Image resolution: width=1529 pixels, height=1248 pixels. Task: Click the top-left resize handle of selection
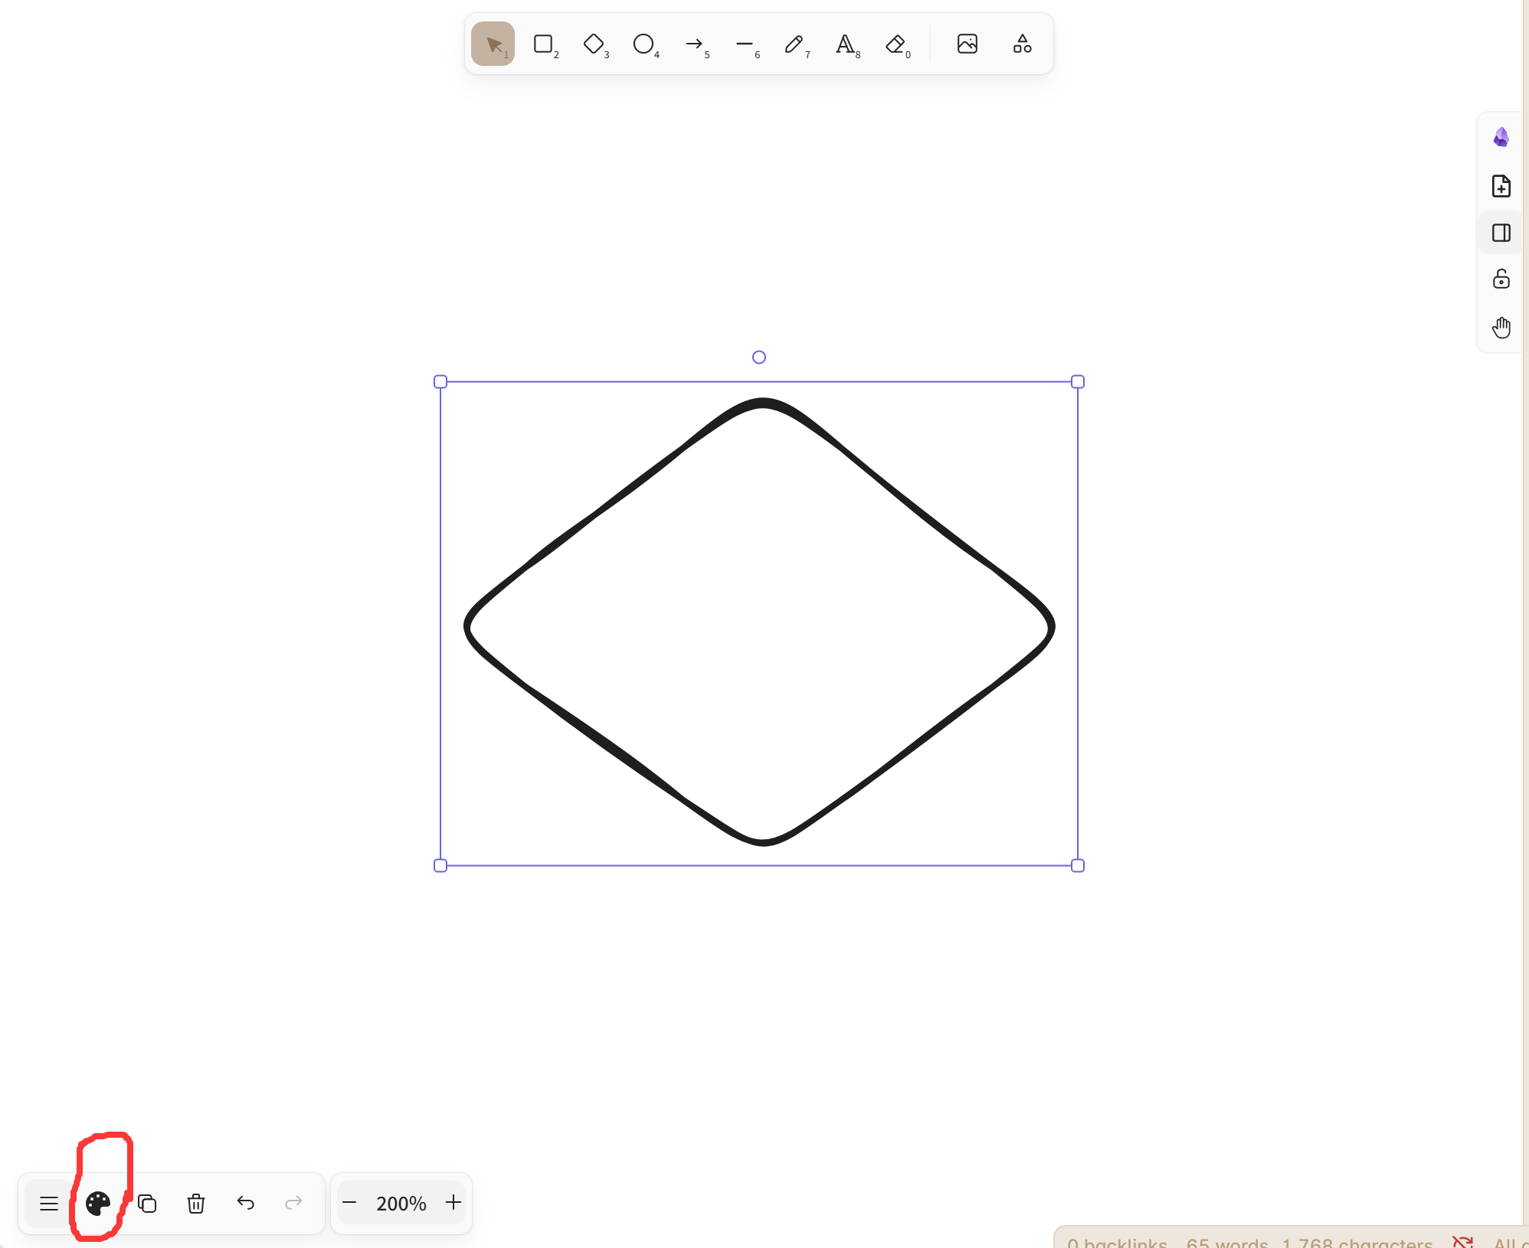[x=440, y=382]
